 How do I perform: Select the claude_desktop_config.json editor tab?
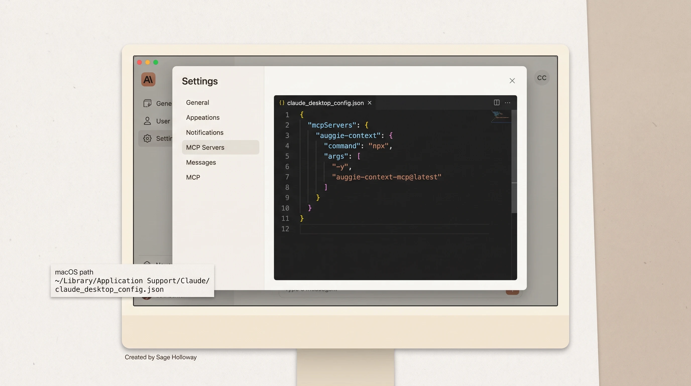click(x=325, y=103)
